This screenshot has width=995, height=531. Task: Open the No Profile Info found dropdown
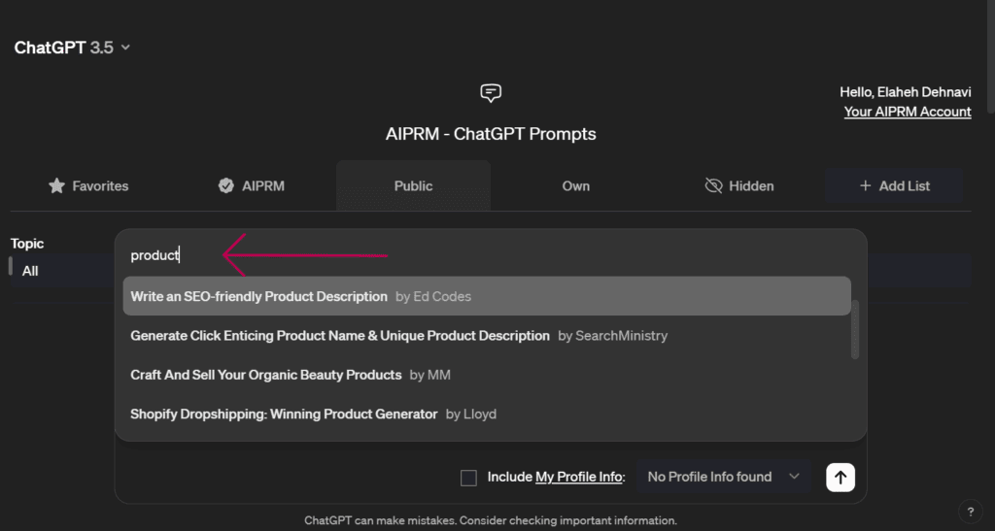coord(723,477)
